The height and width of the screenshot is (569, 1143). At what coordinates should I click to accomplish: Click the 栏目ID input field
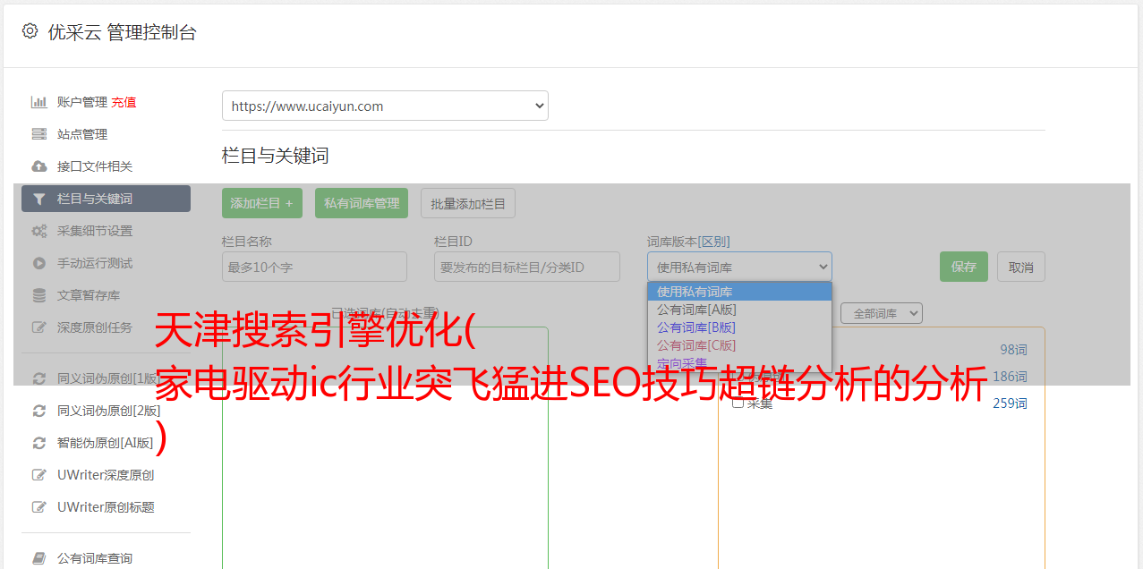[x=527, y=267]
